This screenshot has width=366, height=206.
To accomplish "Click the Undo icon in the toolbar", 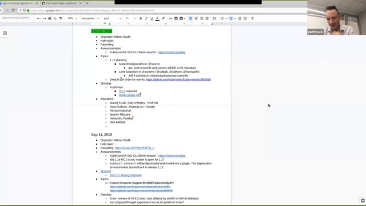I will point(39,18).
